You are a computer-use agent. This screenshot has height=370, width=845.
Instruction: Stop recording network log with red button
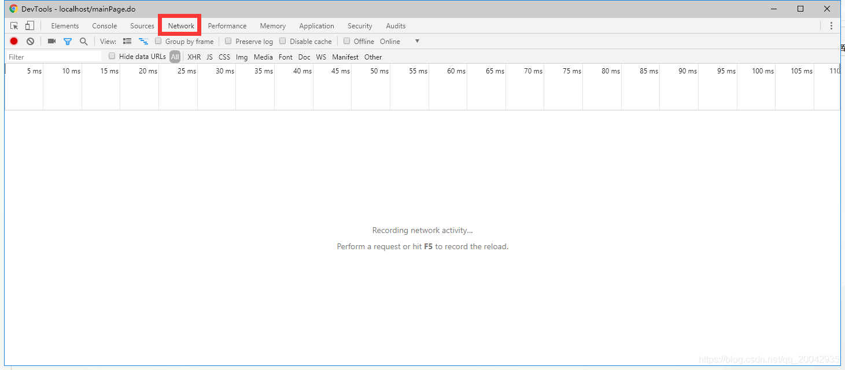coord(14,41)
